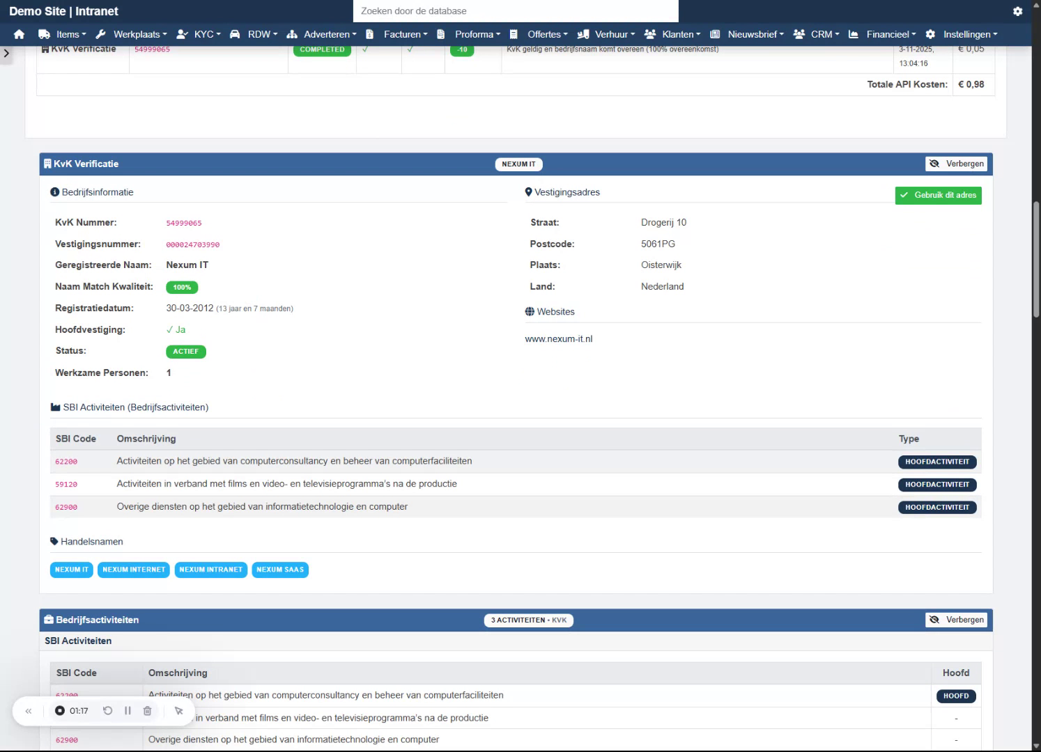
Task: Select the NEXUM INTRANET trade name badge
Action: 211,570
